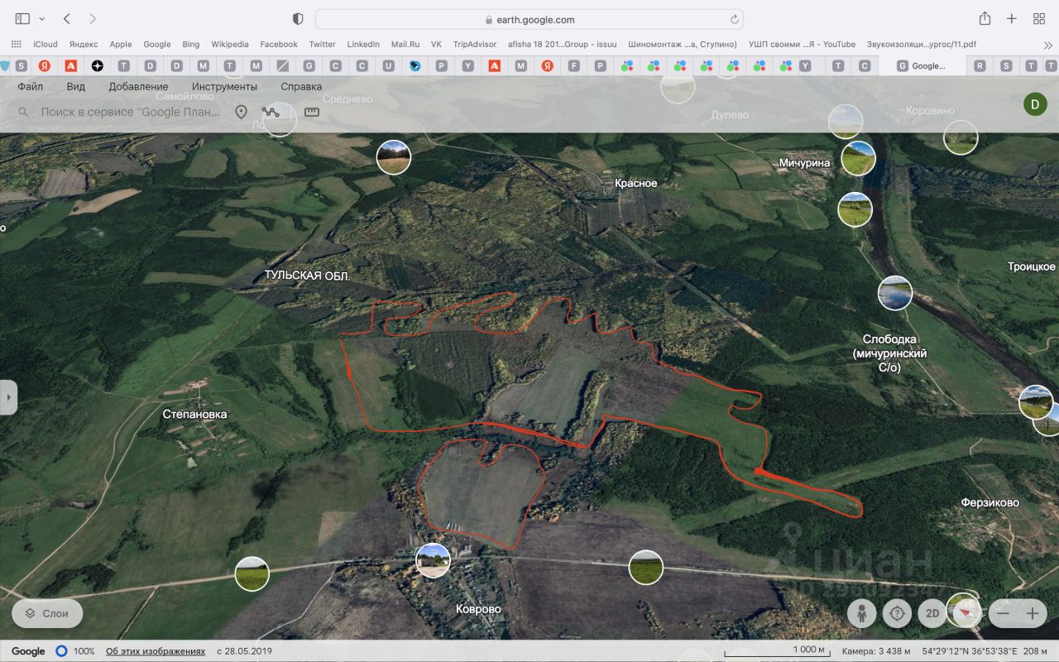Expand the left side panel handle
The width and height of the screenshot is (1059, 662).
[8, 397]
